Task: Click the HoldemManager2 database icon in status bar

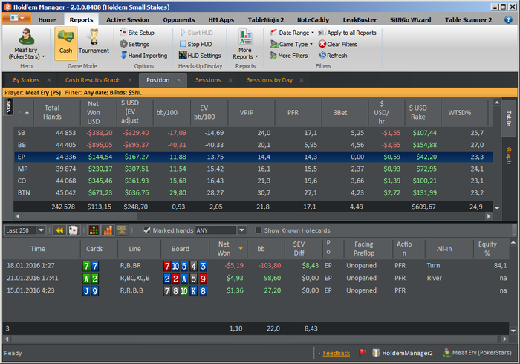Action: point(376,353)
